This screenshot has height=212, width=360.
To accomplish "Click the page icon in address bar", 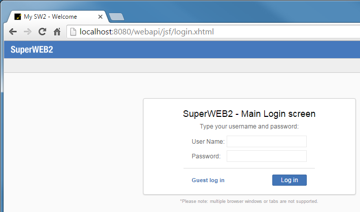I will click(73, 31).
